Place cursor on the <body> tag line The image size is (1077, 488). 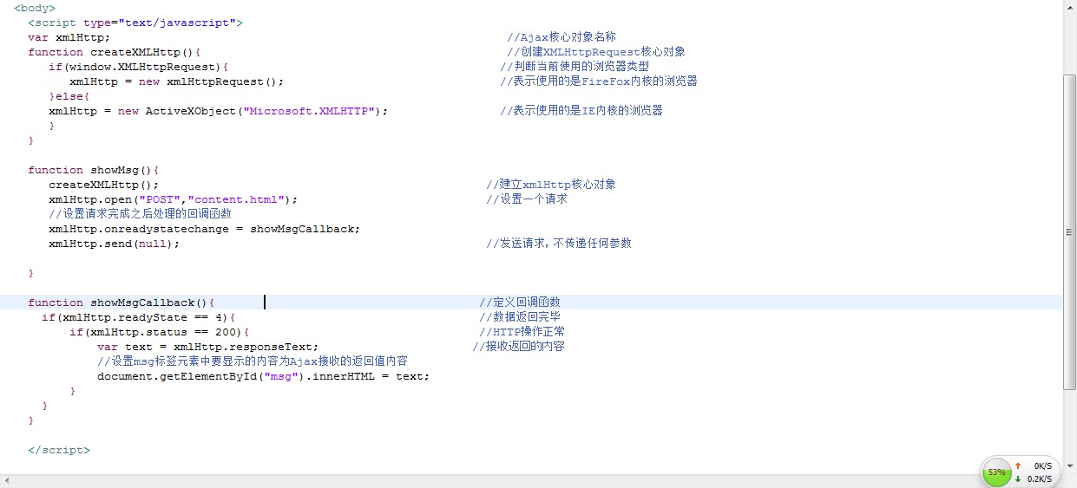35,8
